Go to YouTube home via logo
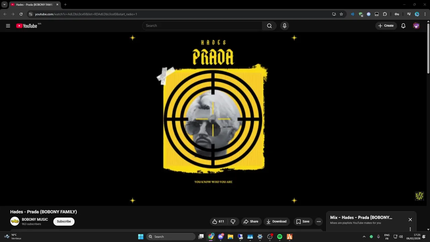The width and height of the screenshot is (430, 242). coord(27,26)
